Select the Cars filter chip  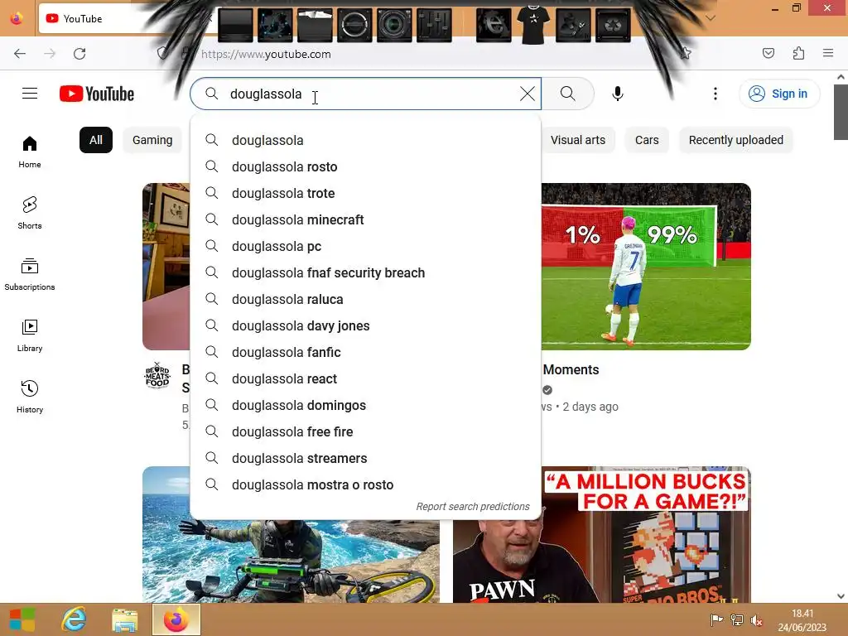click(647, 140)
